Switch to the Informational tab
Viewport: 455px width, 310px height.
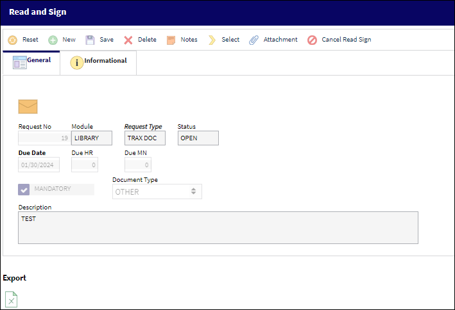[98, 63]
